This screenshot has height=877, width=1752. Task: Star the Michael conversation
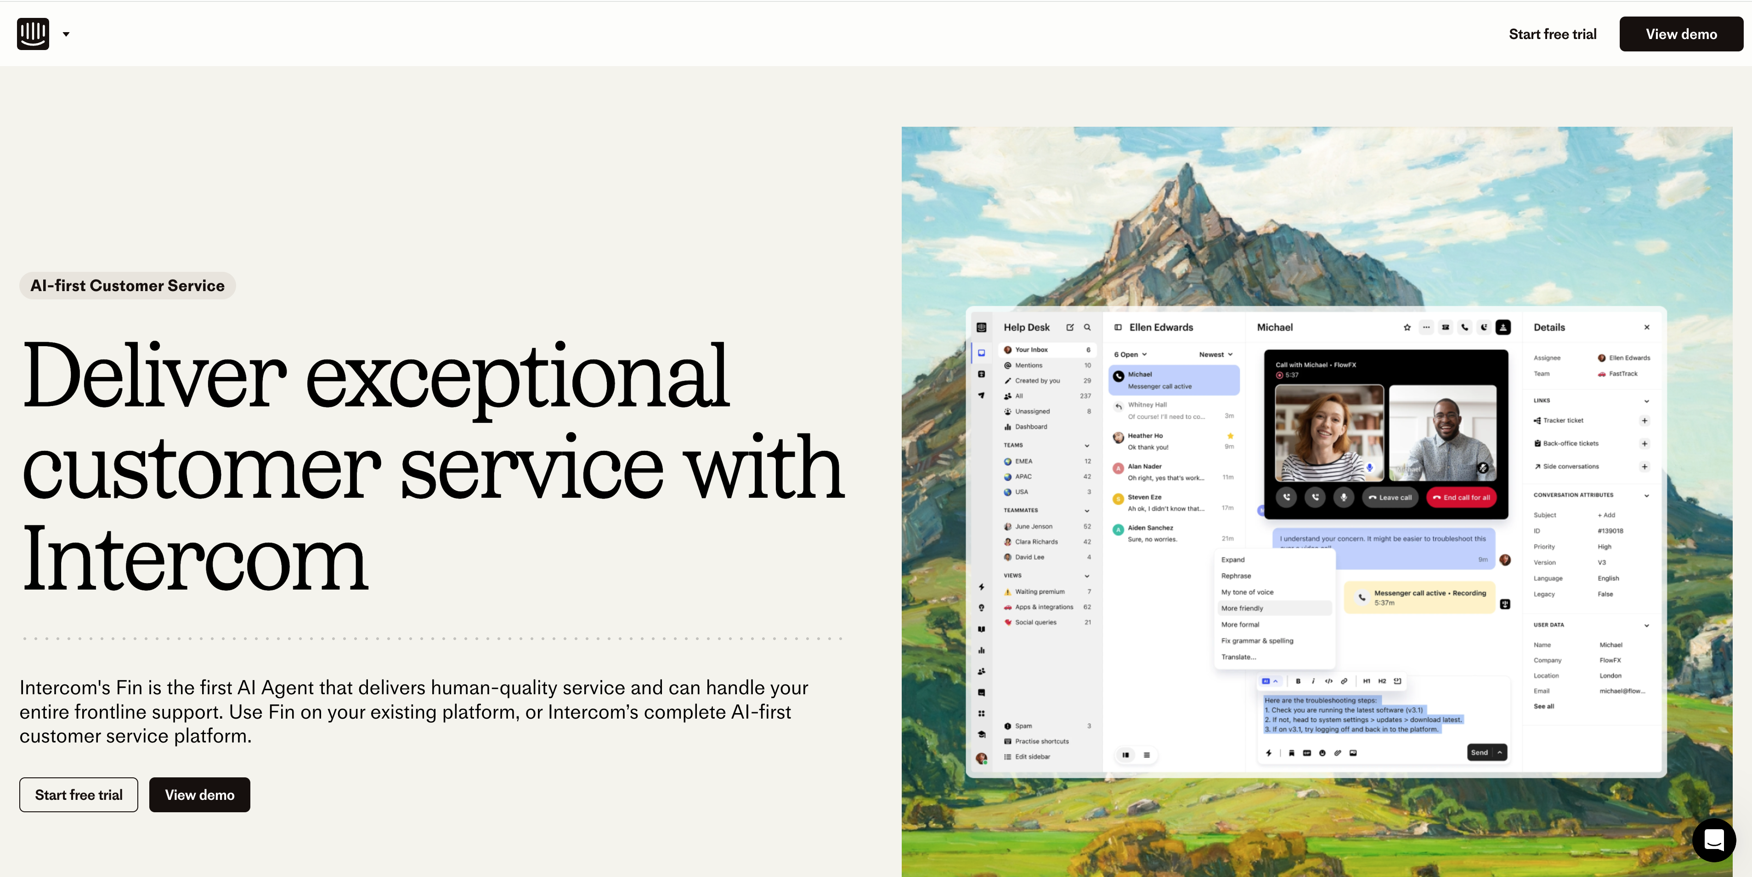1407,328
